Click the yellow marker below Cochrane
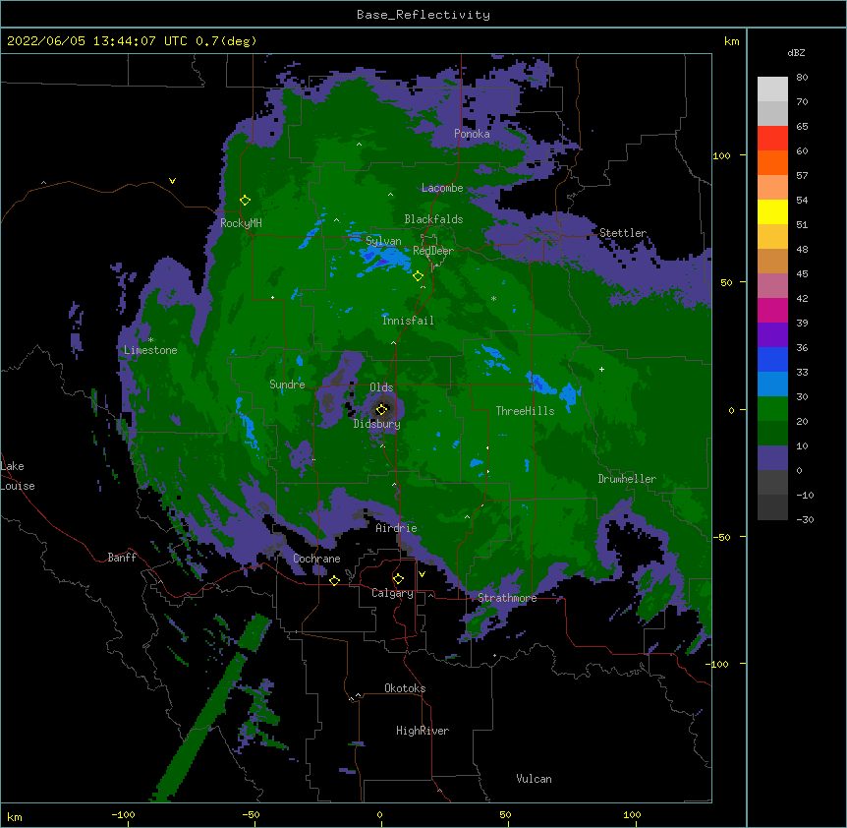The width and height of the screenshot is (847, 828). click(x=334, y=580)
